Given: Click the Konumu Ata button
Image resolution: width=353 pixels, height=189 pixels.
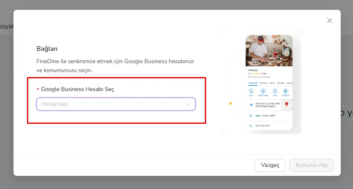Looking at the screenshot, I should [312, 165].
